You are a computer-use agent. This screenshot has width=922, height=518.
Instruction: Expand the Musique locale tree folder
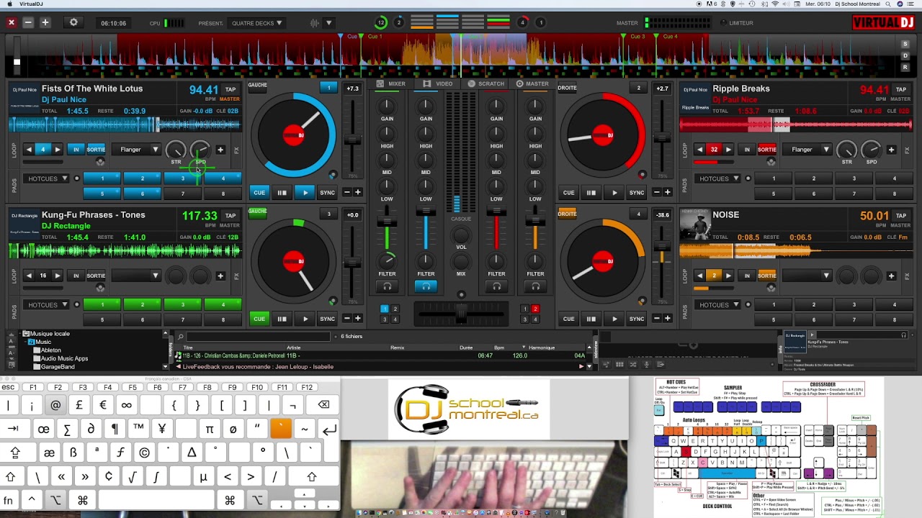26,334
